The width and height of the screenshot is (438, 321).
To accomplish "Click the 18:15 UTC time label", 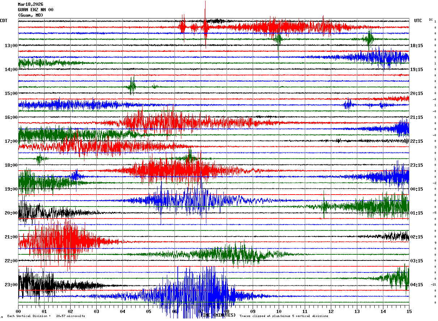I will click(417, 46).
